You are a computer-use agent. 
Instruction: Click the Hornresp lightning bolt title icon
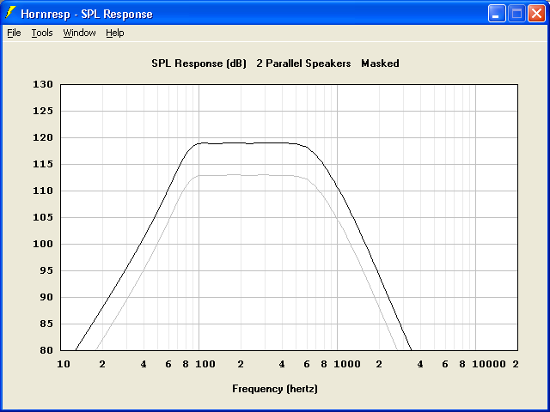click(x=10, y=14)
